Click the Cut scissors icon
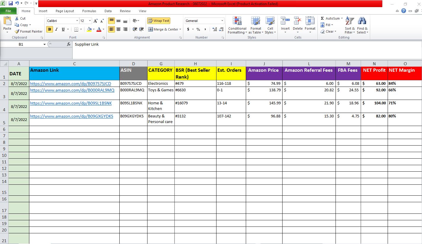This screenshot has height=244, width=422. point(17,18)
